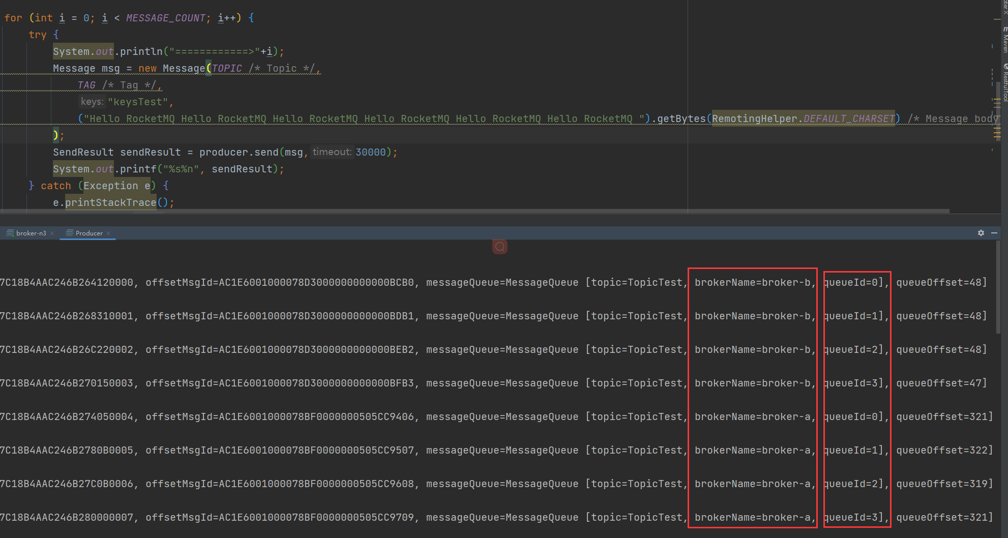Click the 'for' loop keyword
Viewport: 1008px width, 538px height.
(x=13, y=18)
